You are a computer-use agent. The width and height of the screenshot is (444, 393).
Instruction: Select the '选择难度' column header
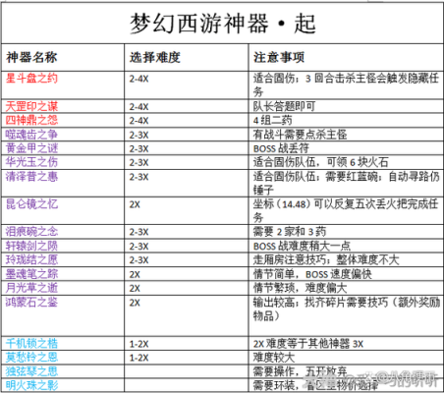154,57
